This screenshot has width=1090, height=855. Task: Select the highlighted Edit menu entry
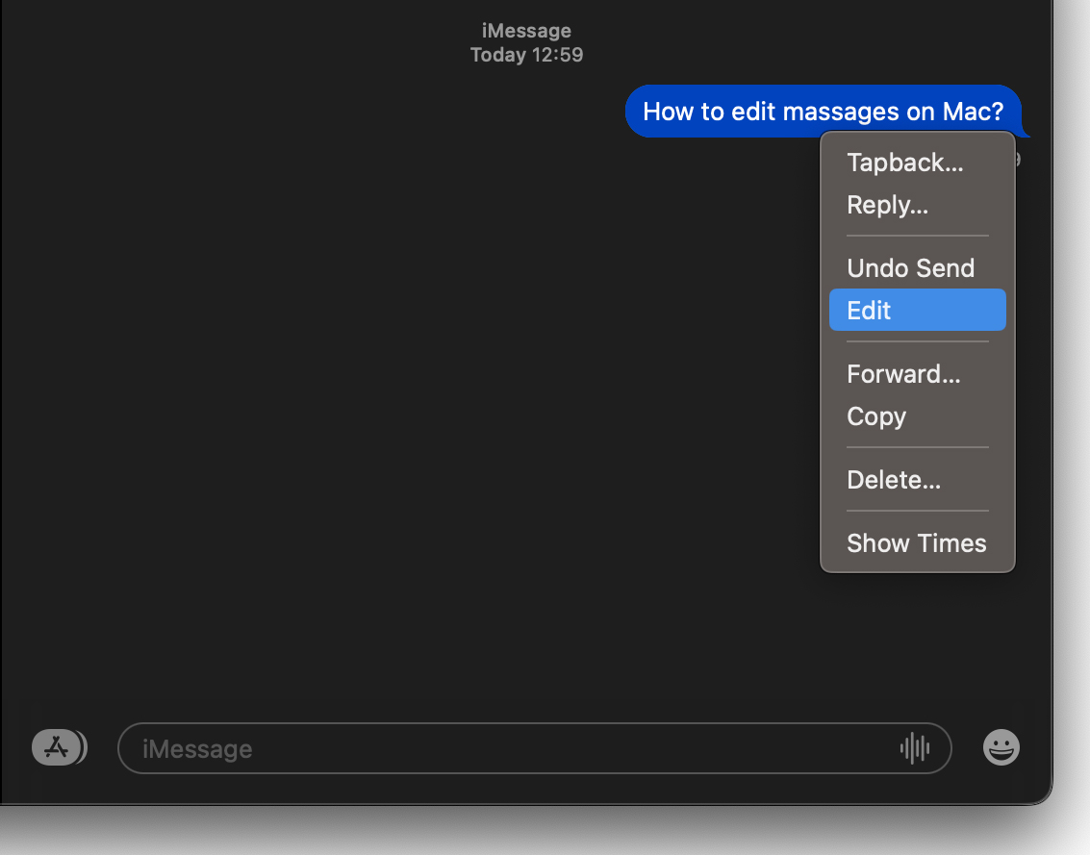(917, 311)
